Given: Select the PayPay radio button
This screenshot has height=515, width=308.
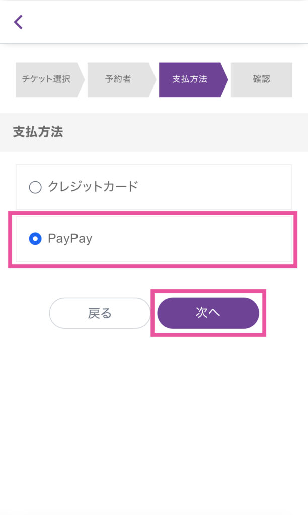Looking at the screenshot, I should [x=35, y=239].
